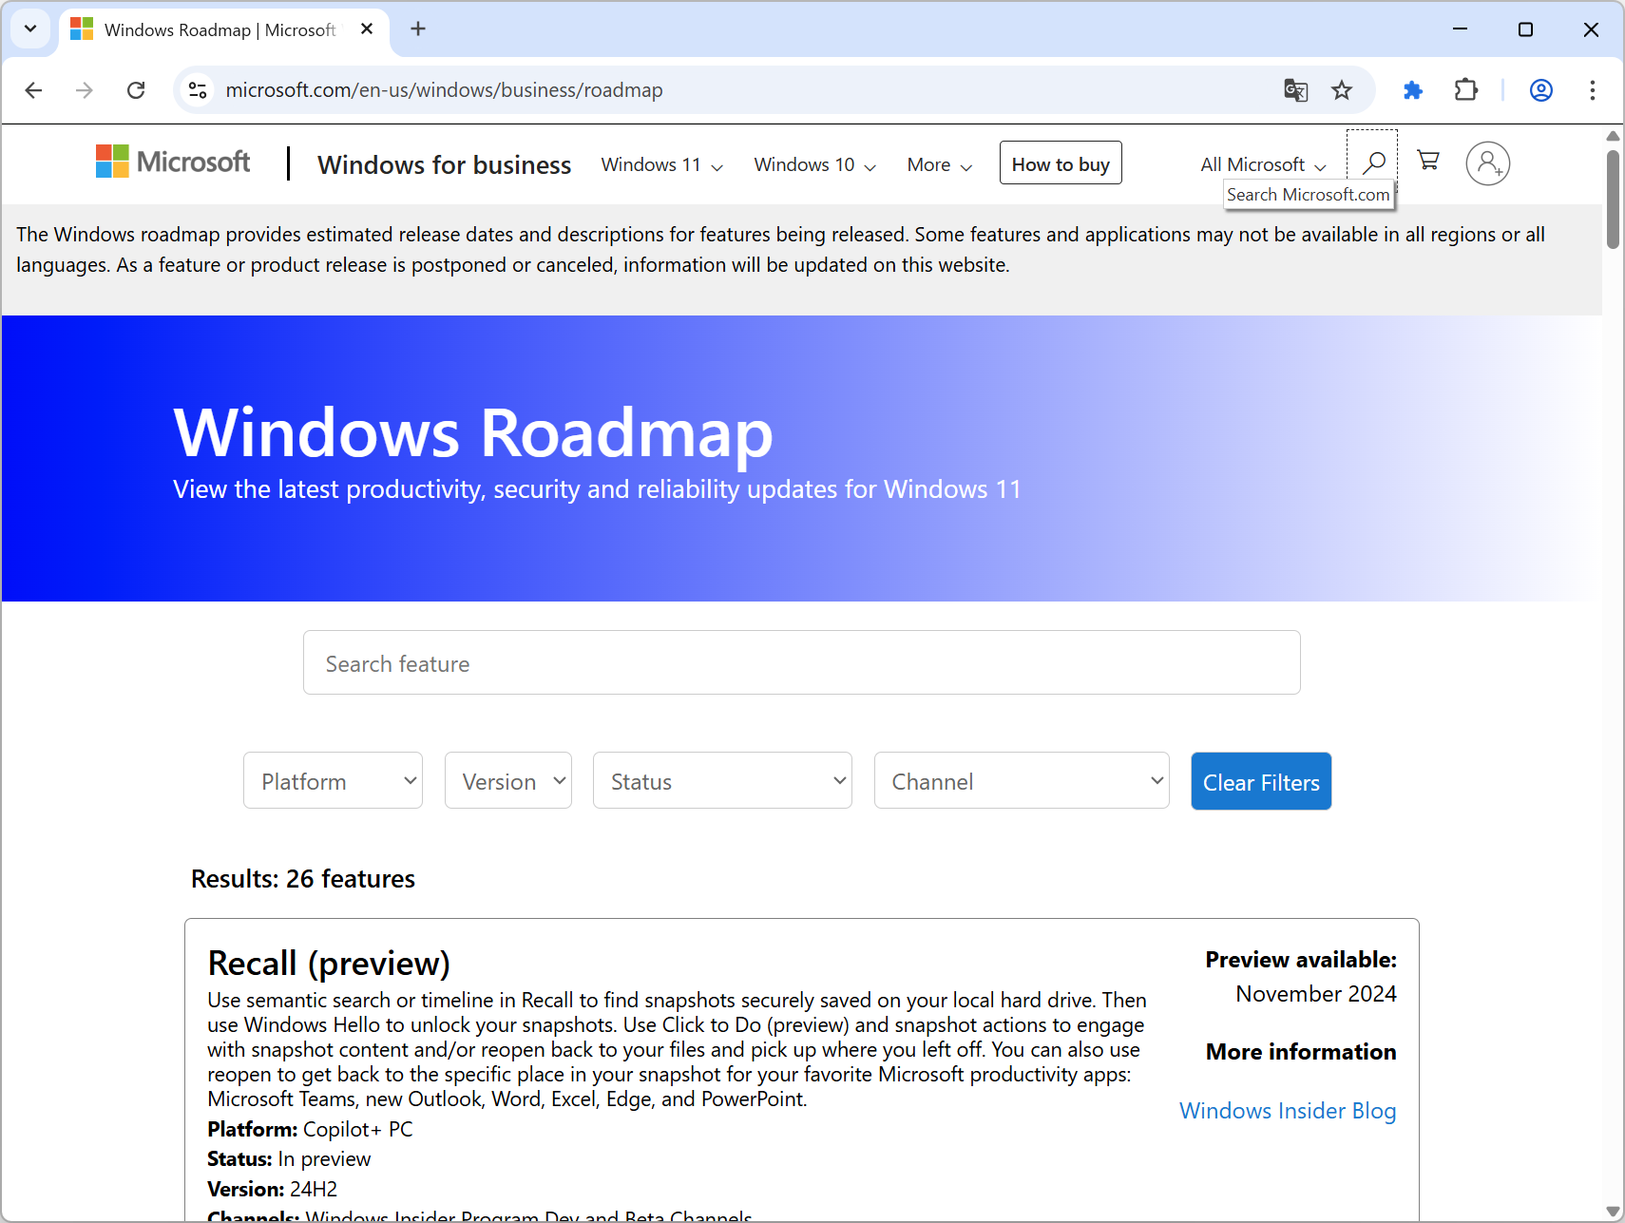Open the shopping cart
This screenshot has width=1625, height=1223.
(1427, 162)
